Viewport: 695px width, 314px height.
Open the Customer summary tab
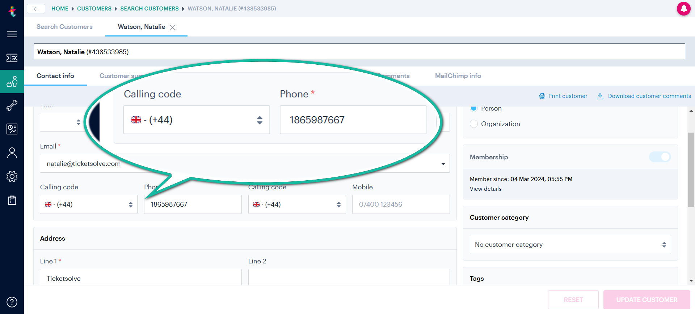pyautogui.click(x=121, y=76)
